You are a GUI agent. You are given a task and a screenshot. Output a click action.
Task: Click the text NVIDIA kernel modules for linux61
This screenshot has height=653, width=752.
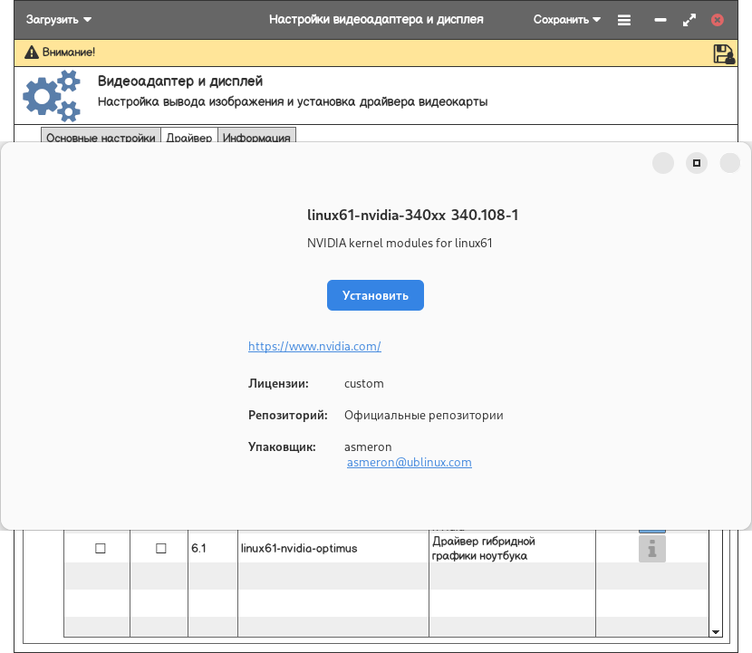[400, 243]
